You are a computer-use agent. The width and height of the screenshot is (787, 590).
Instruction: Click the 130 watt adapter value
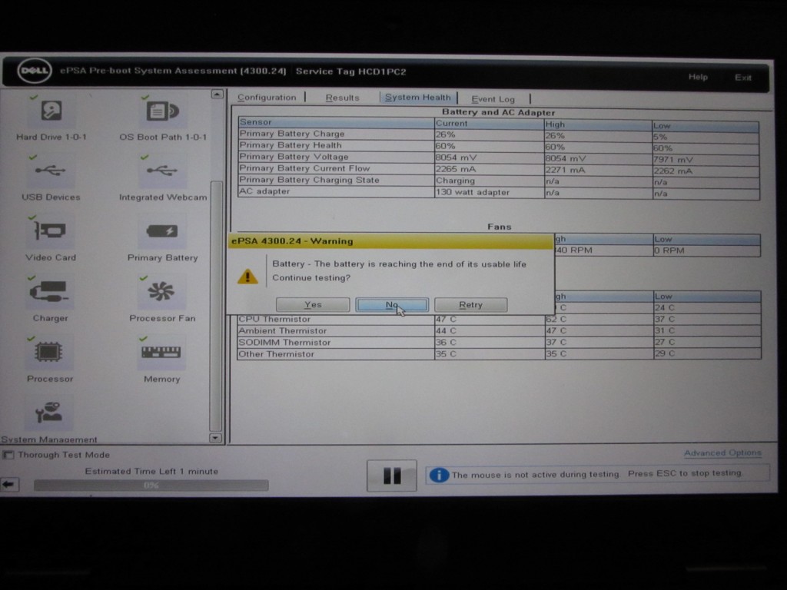click(473, 192)
